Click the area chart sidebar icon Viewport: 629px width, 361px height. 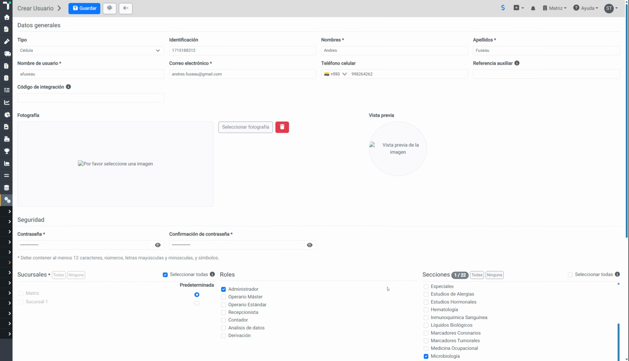[7, 163]
